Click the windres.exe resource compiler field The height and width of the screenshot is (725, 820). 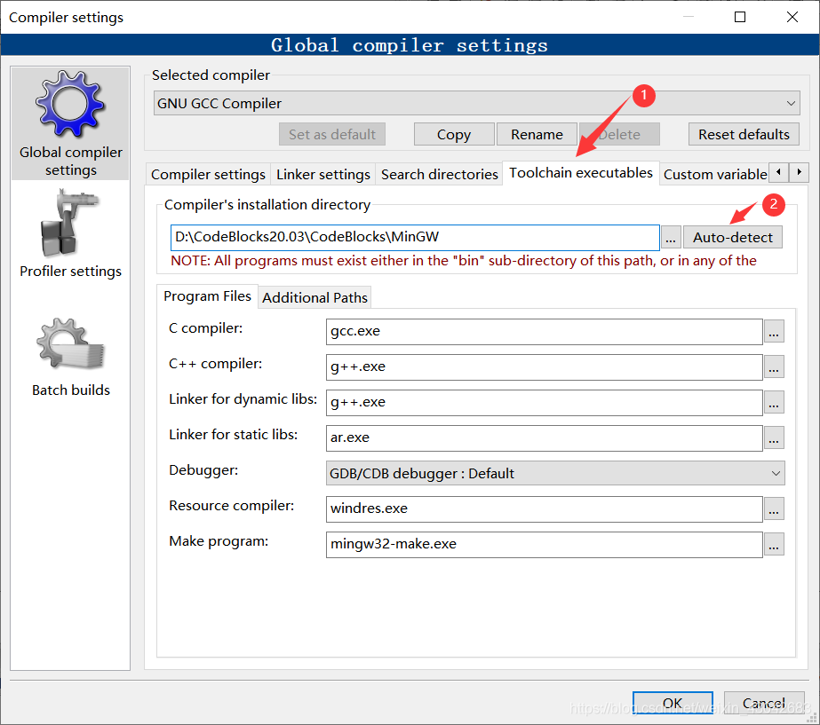point(544,508)
